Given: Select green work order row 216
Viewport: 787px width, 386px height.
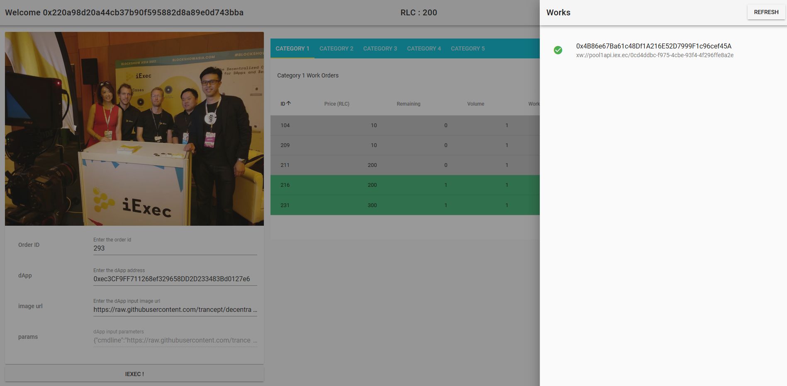Looking at the screenshot, I should click(405, 185).
